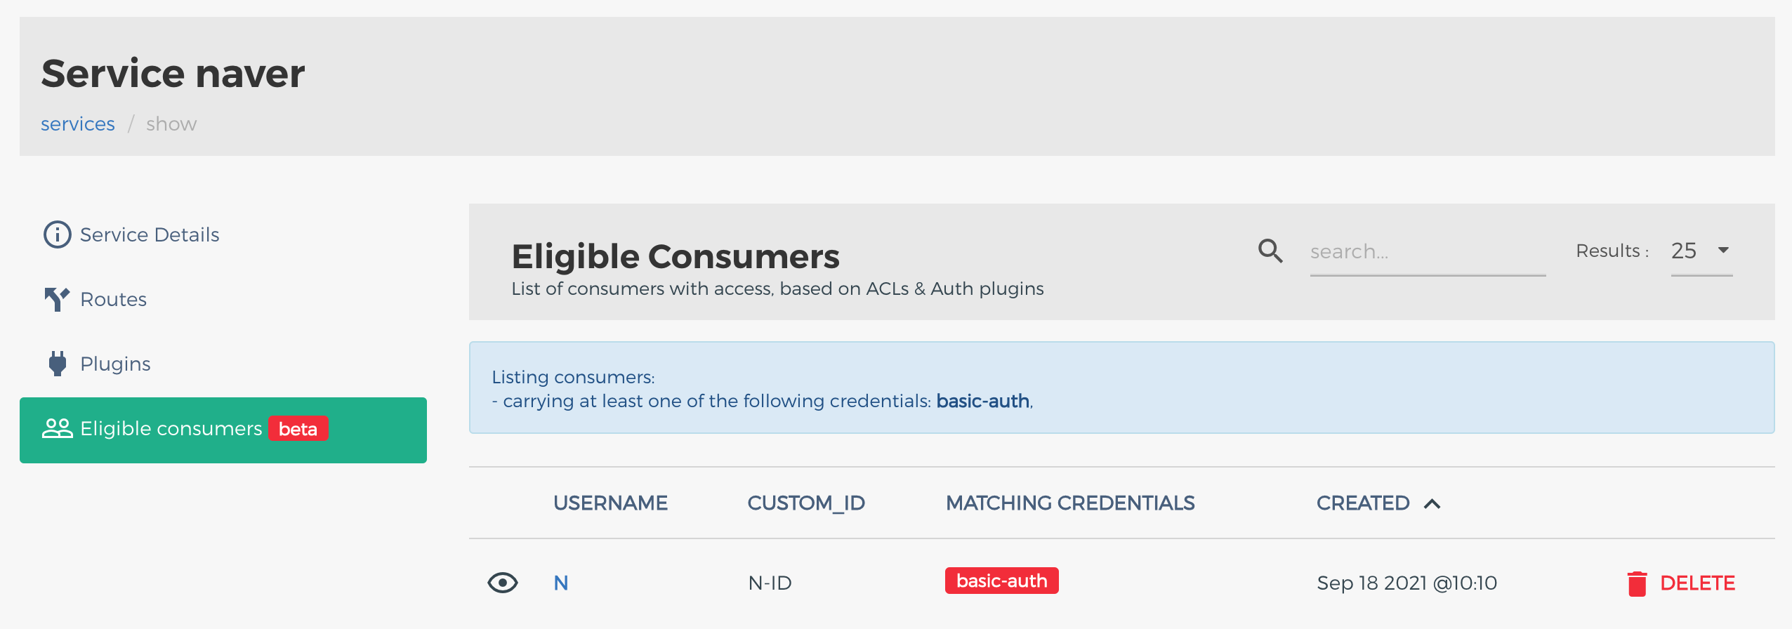View consumer N via eye icon

click(x=503, y=583)
